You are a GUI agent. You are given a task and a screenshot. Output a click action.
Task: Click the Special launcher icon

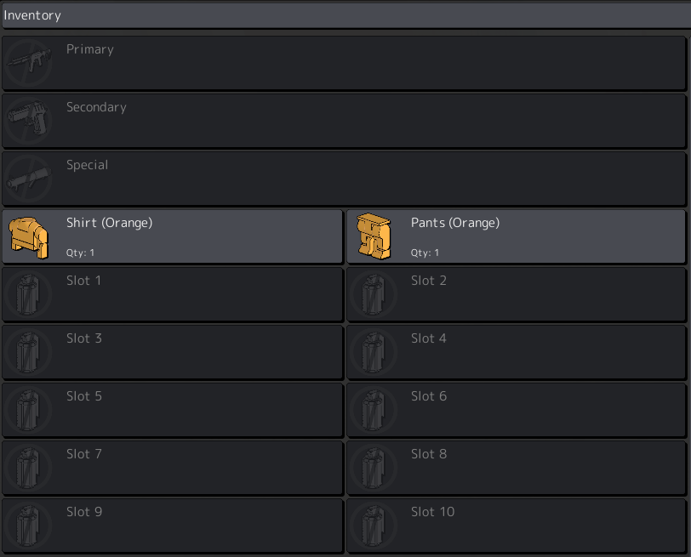[x=29, y=179]
